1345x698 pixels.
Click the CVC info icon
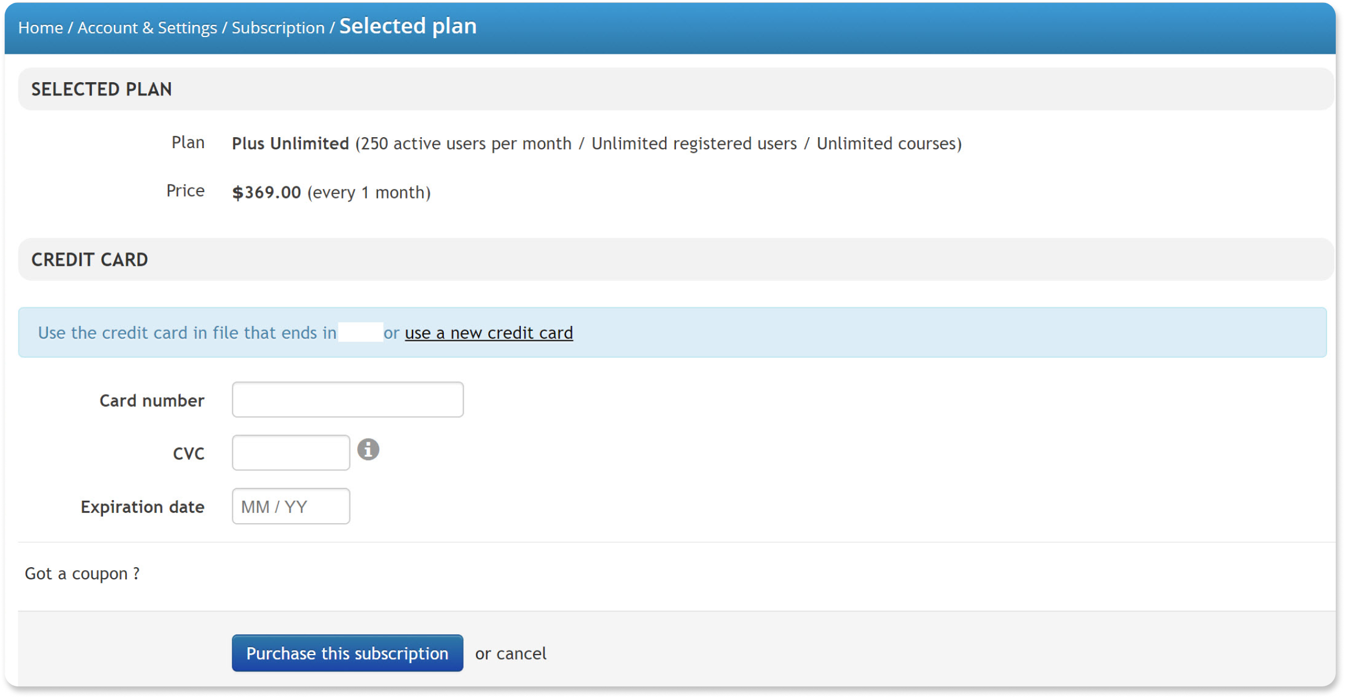pos(368,450)
